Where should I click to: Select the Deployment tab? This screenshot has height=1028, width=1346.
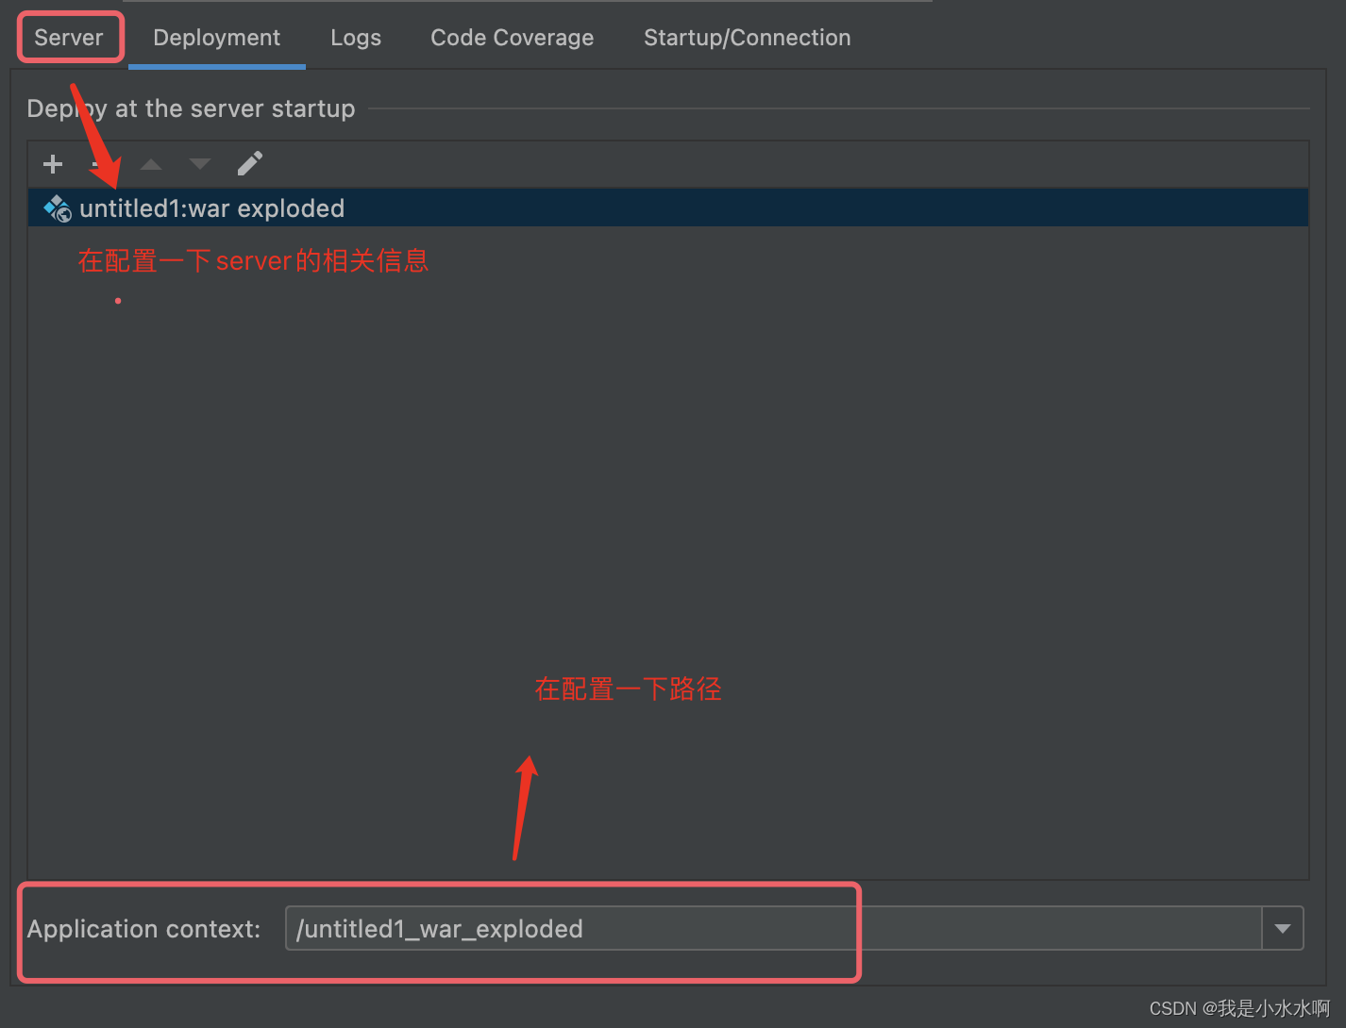[217, 38]
